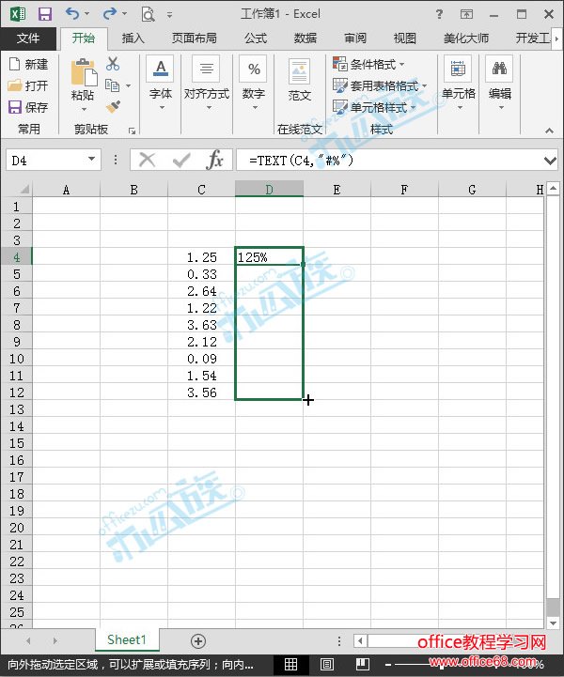Click horizontal scrollbar left arrow
Screen dimensions: 564x677
click(x=360, y=640)
